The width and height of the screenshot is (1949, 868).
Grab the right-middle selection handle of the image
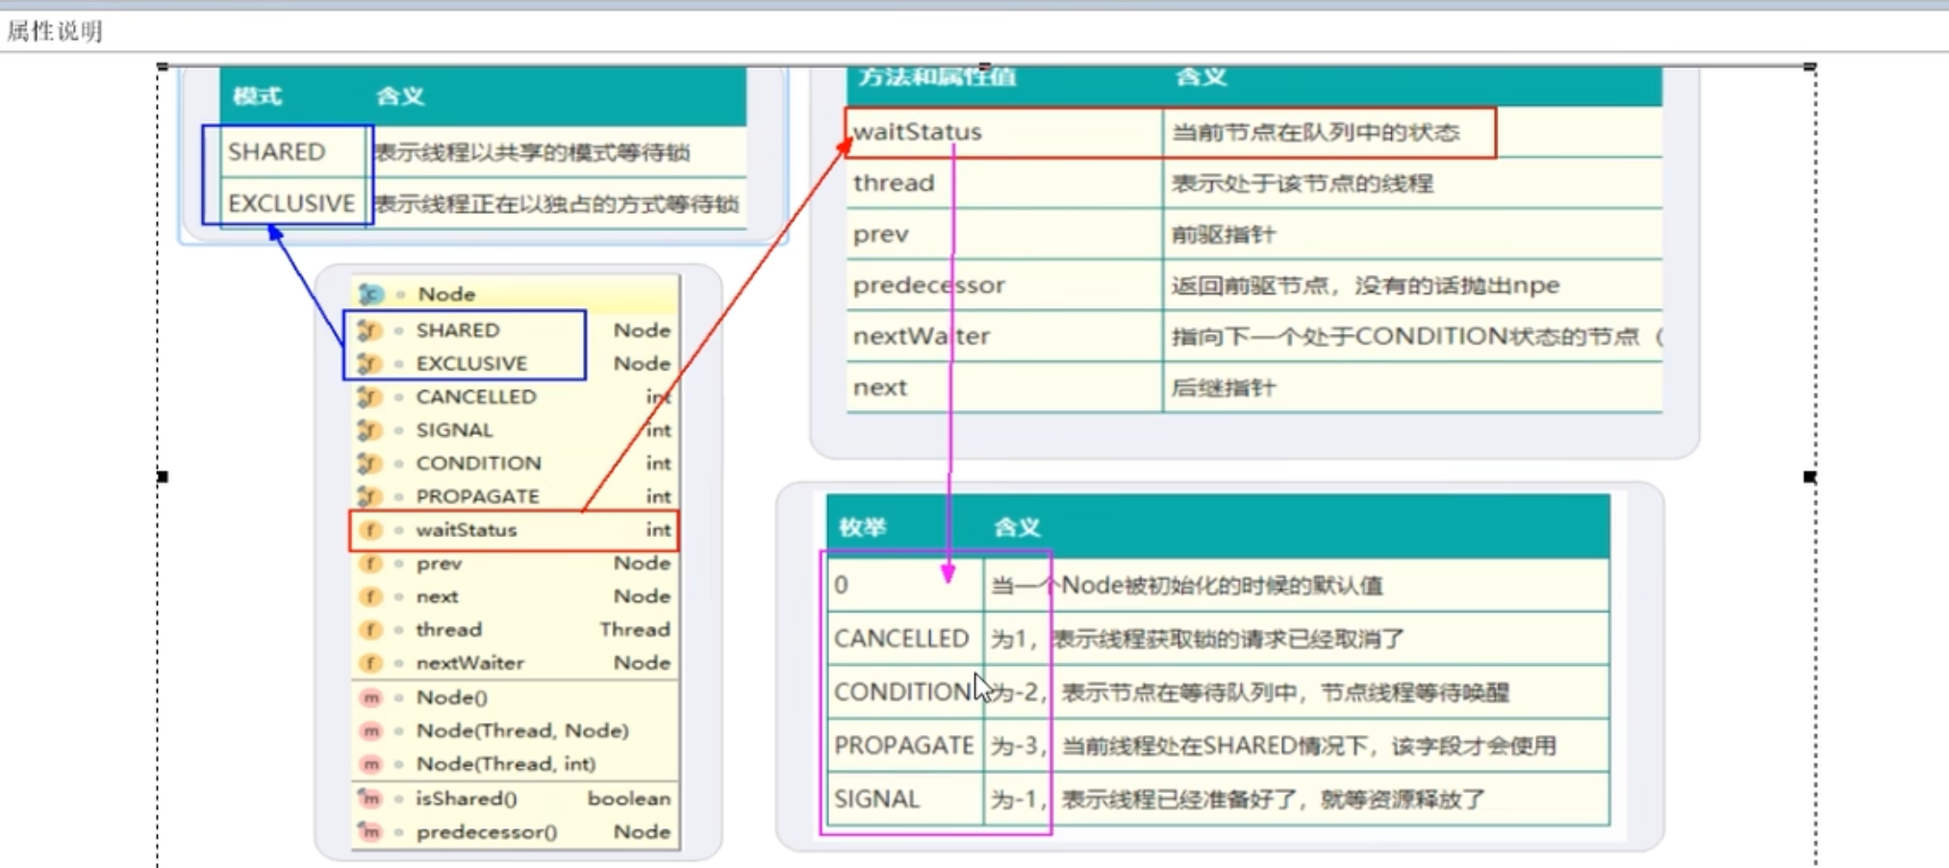[1810, 476]
